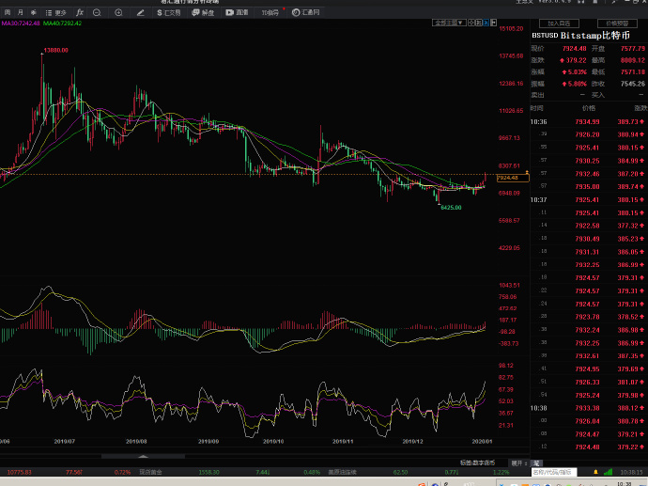Viewport: 648px width, 486px height.
Task: Switch chart to weekly period (周)
Action: coord(8,12)
